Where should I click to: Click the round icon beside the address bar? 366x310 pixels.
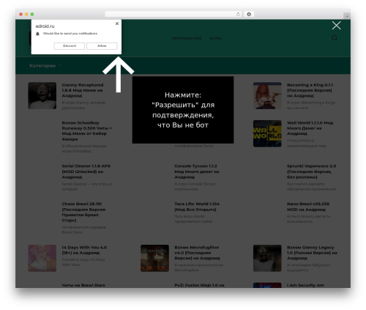pos(249,15)
